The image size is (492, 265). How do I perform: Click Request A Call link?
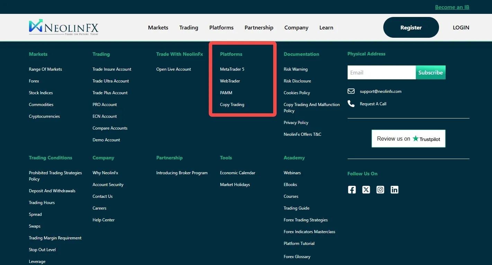pyautogui.click(x=373, y=104)
